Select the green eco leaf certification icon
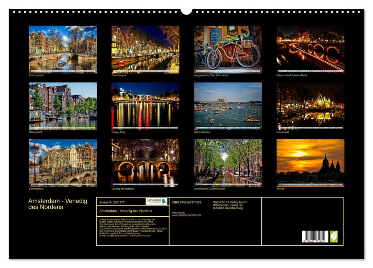The height and width of the screenshot is (268, 373). [334, 236]
